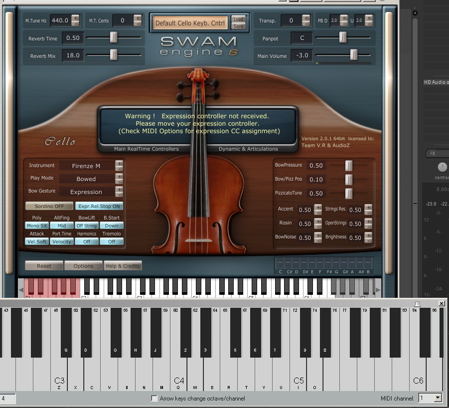
Task: Switch the Poly Mono SX toggle
Action: (37, 225)
